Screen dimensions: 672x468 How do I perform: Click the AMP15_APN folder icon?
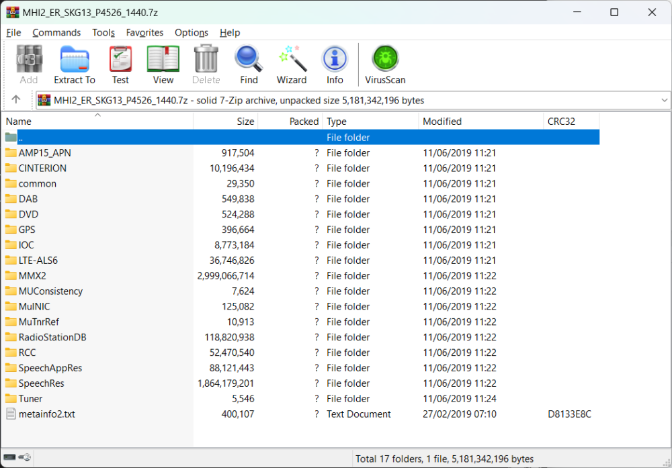[x=11, y=153]
